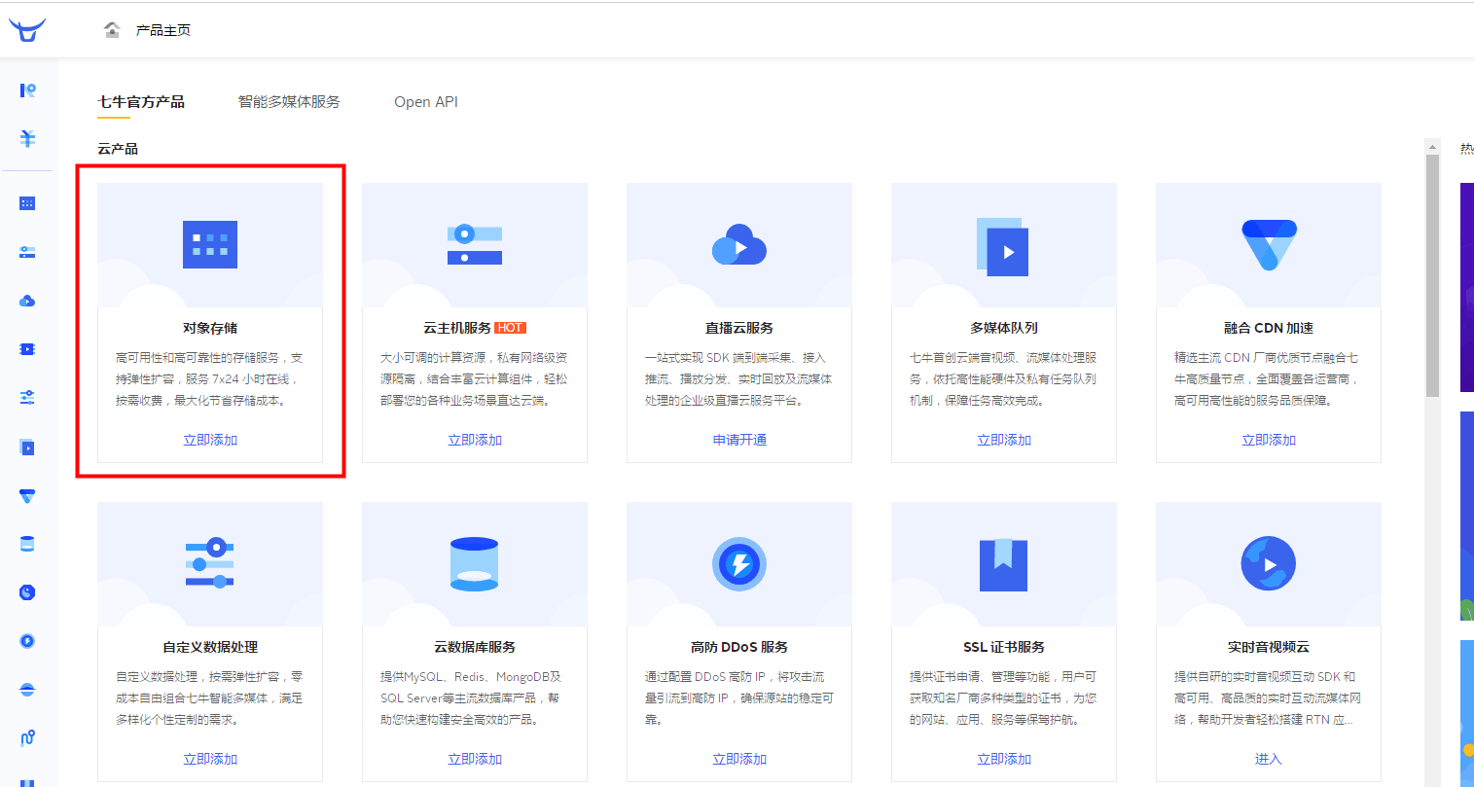Click the 融合 CDN 加速 card icon

tap(1269, 245)
